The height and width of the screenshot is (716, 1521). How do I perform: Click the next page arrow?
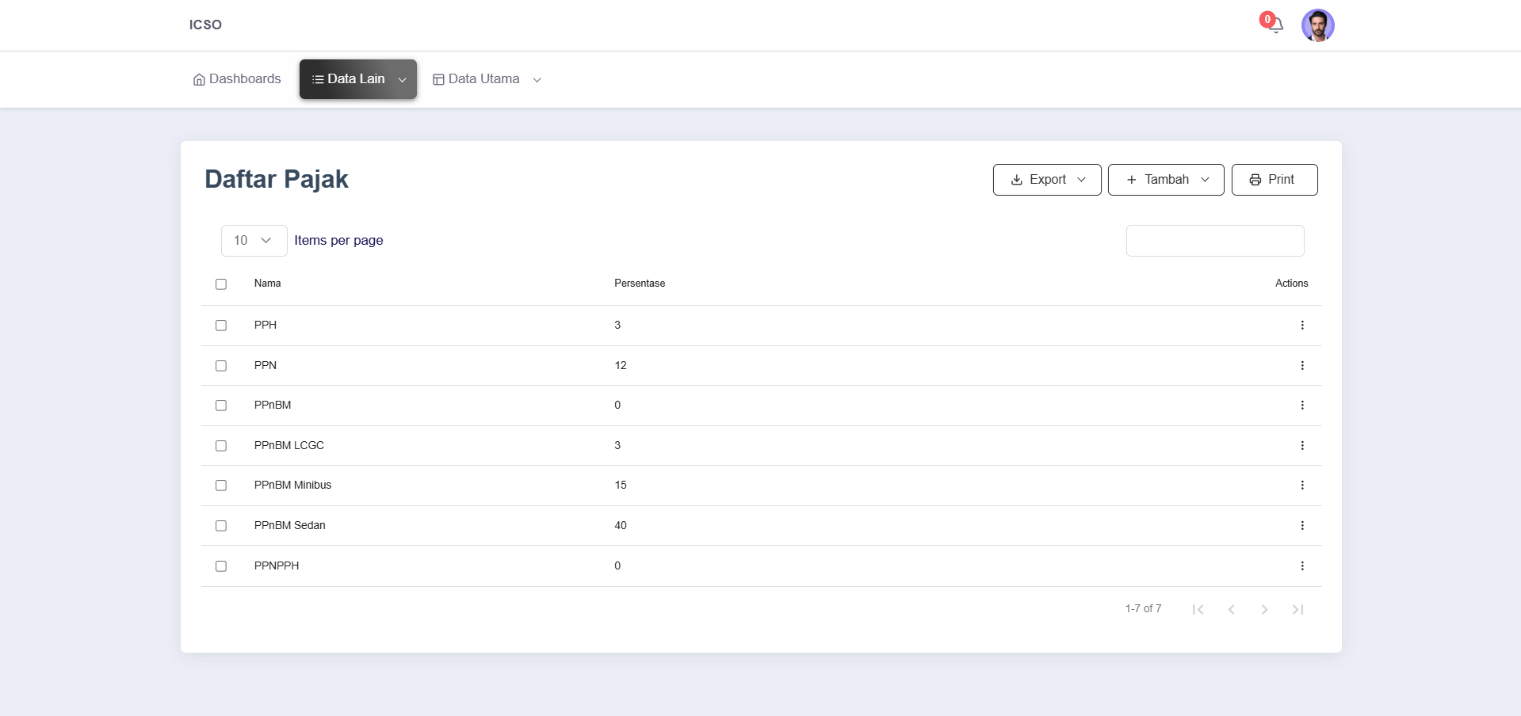click(x=1264, y=610)
